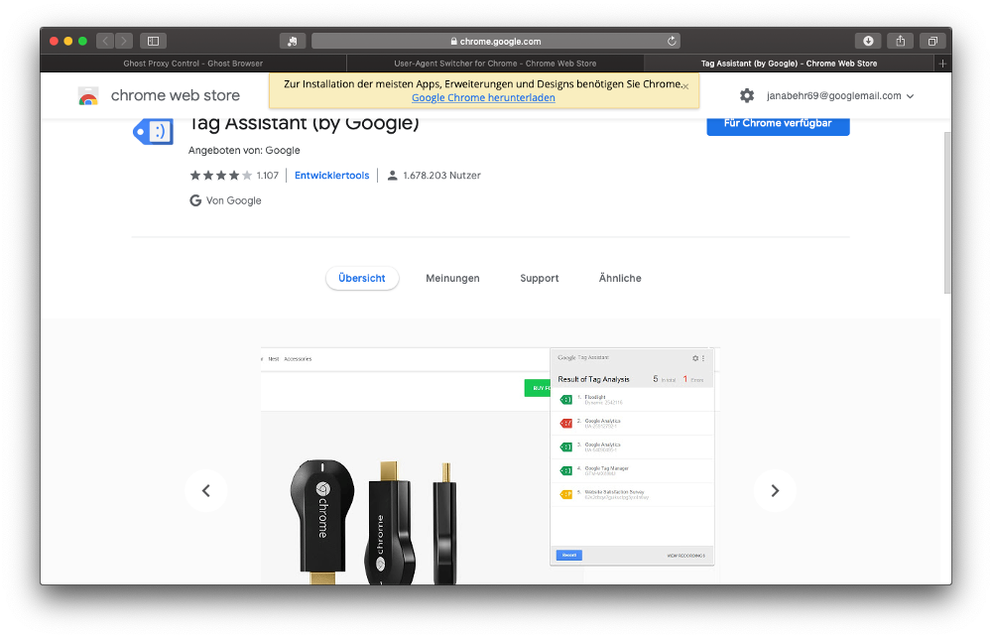Dismiss the yellow Chrome installation banner
992x638 pixels.
[685, 86]
